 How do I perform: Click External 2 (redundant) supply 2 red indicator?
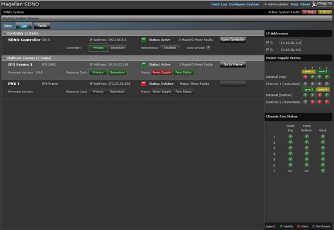(x=312, y=102)
